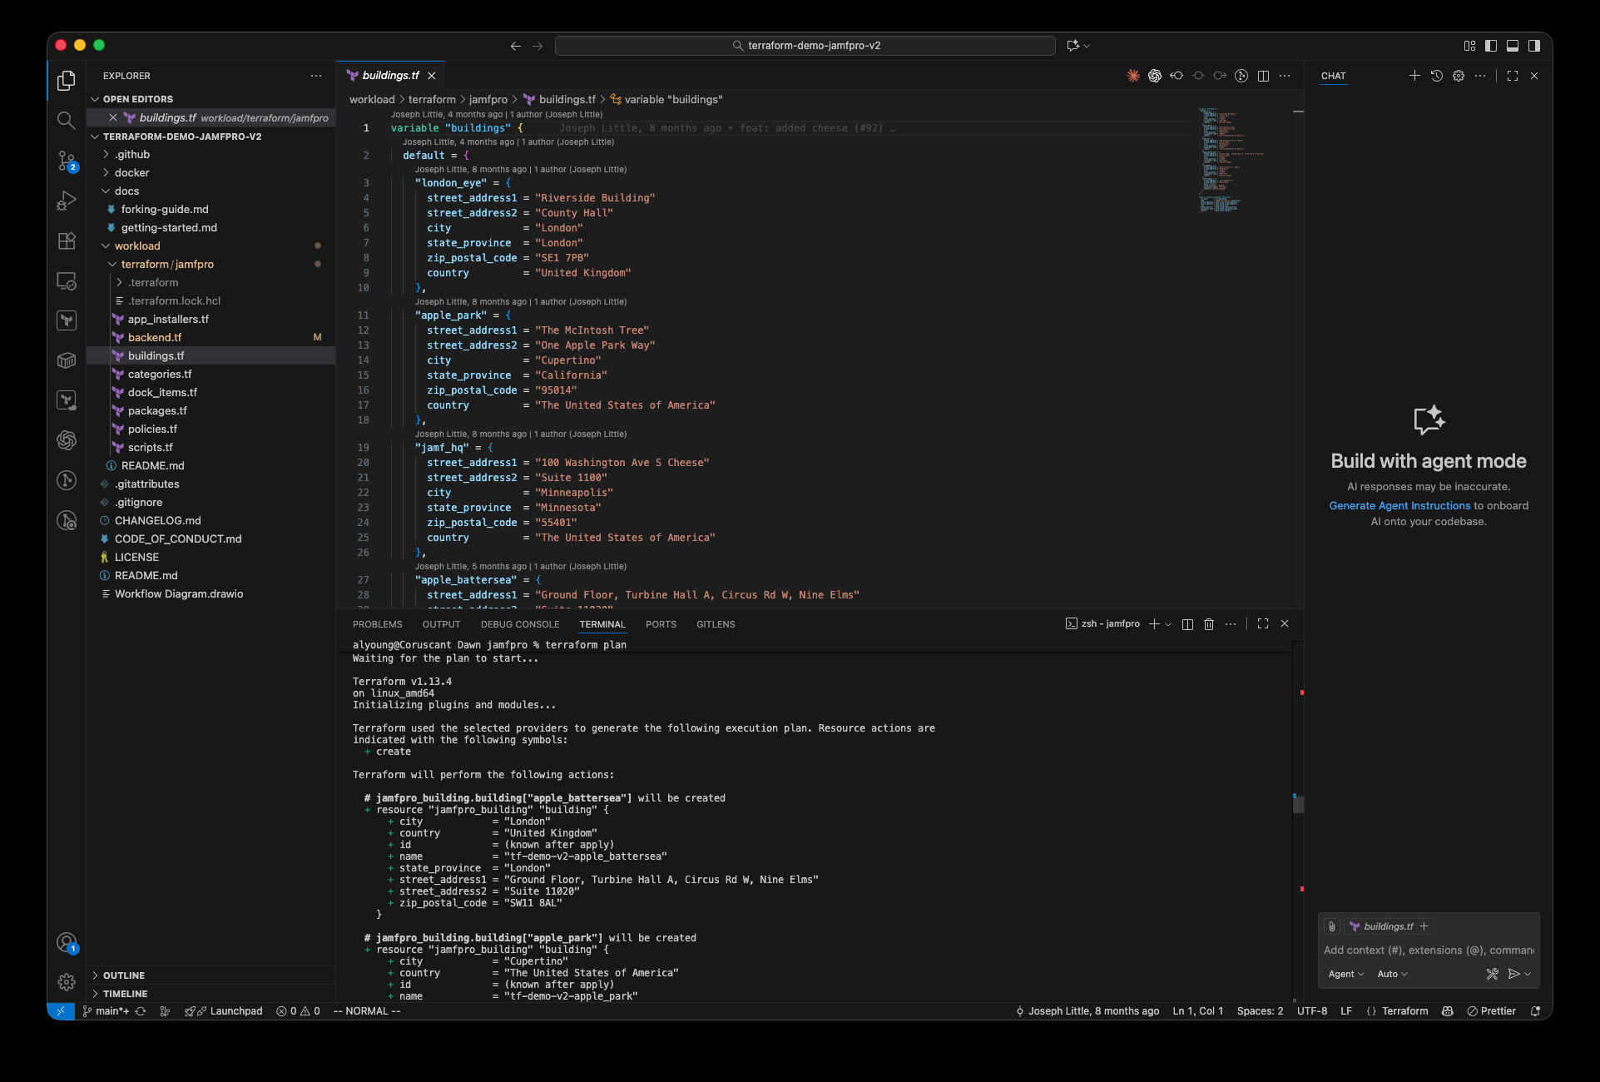
Task: Open Run and Debug view
Action: pyautogui.click(x=67, y=201)
